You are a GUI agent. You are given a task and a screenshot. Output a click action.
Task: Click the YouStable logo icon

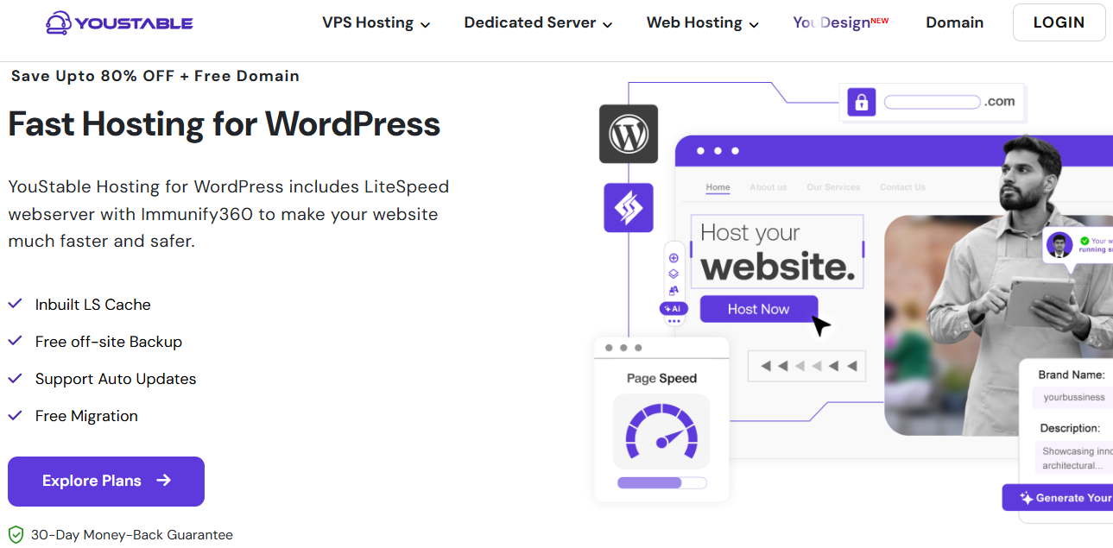[x=59, y=22]
